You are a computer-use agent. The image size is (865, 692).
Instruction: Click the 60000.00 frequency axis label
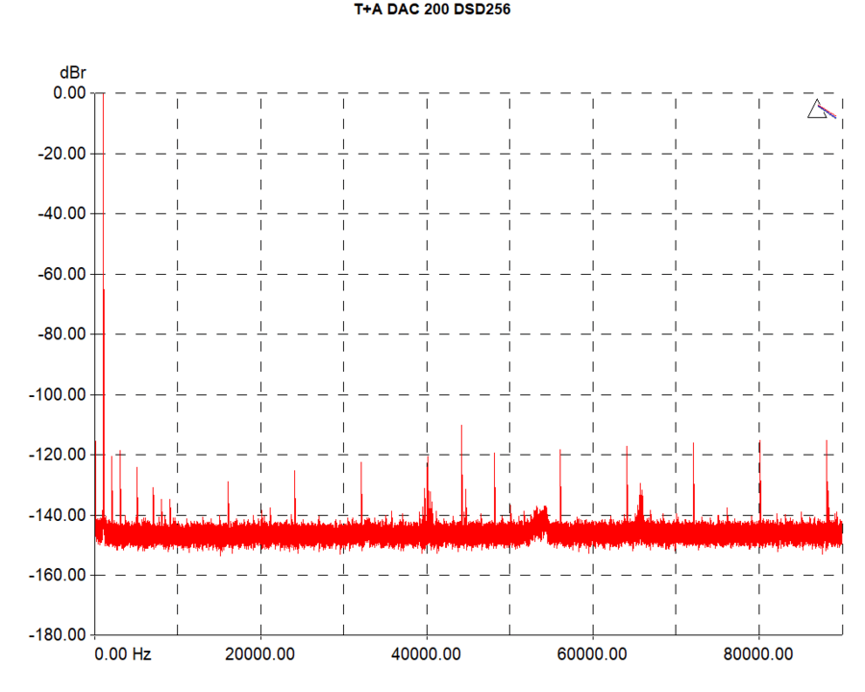click(593, 655)
